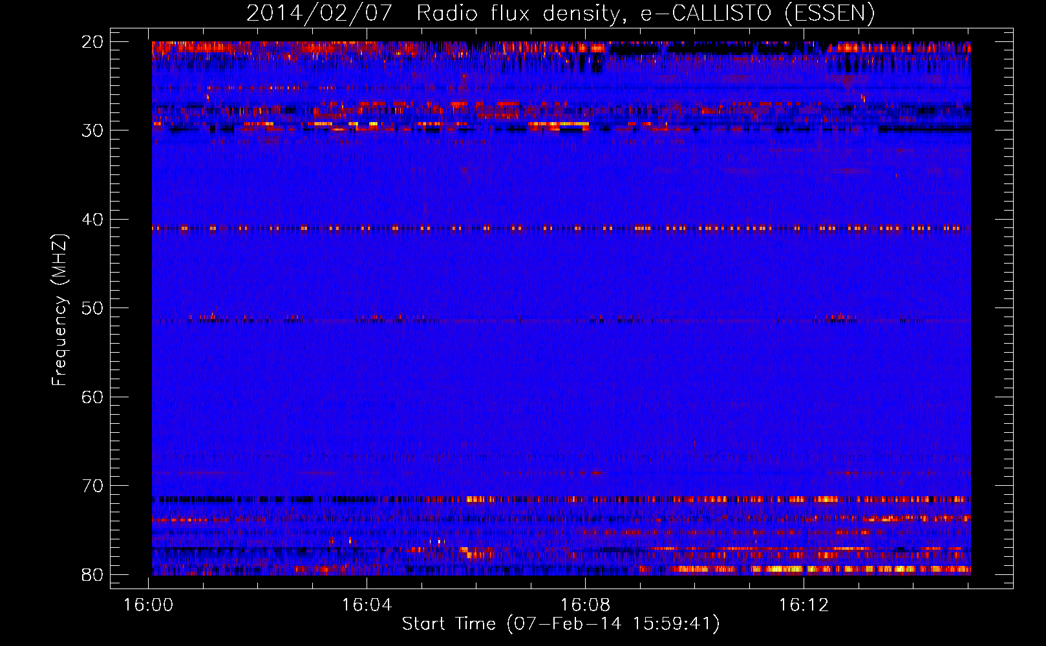Click the '40' frequency tick label
The height and width of the screenshot is (646, 1046).
92,220
